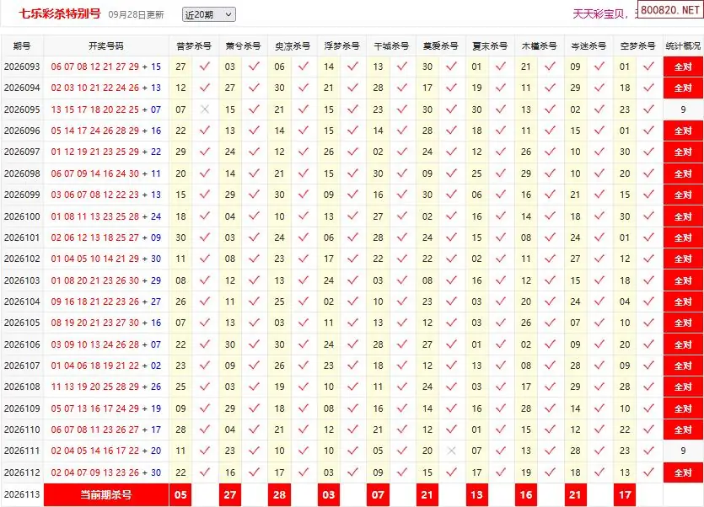Open the 近20期 period dropdown

click(x=209, y=15)
